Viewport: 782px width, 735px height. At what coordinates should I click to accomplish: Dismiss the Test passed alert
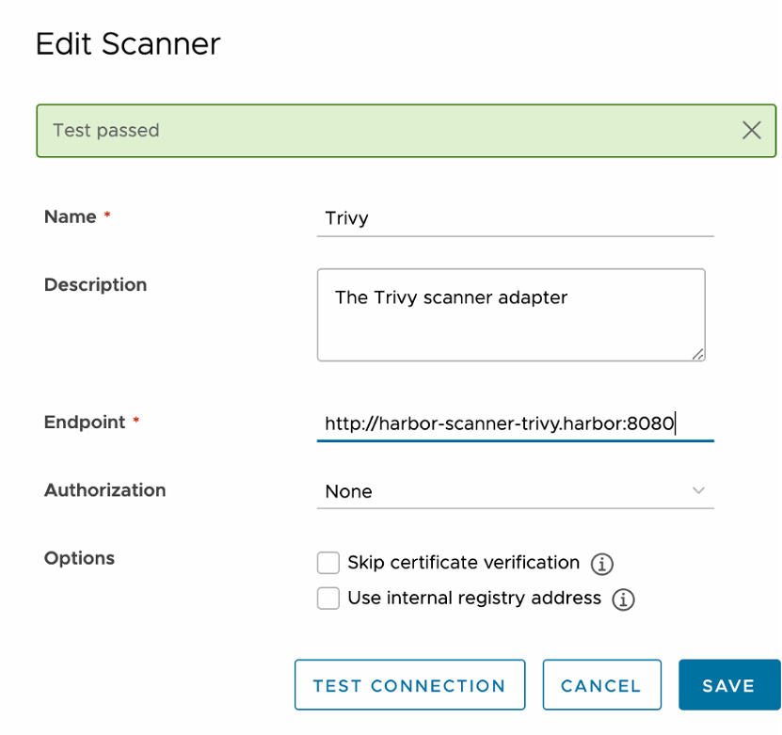coord(751,131)
